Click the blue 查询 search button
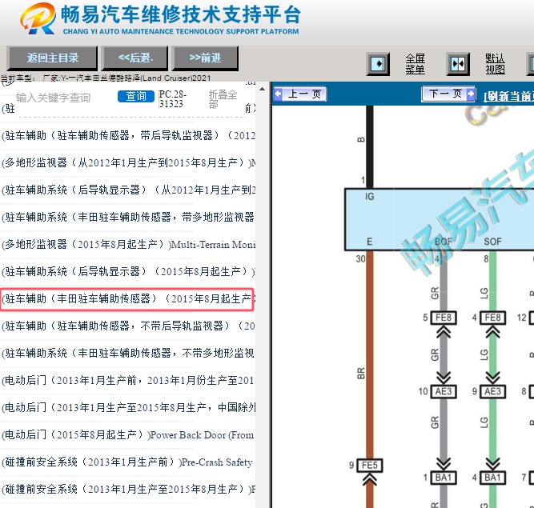Viewport: 534px width, 508px height. coord(136,96)
